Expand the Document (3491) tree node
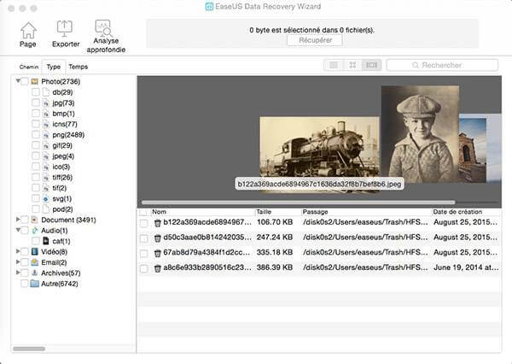This screenshot has width=512, height=364. coord(18,219)
